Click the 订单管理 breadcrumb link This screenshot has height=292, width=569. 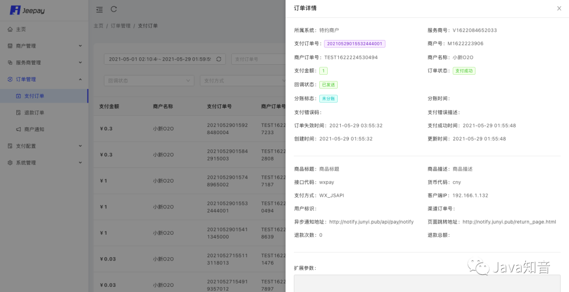(x=121, y=26)
